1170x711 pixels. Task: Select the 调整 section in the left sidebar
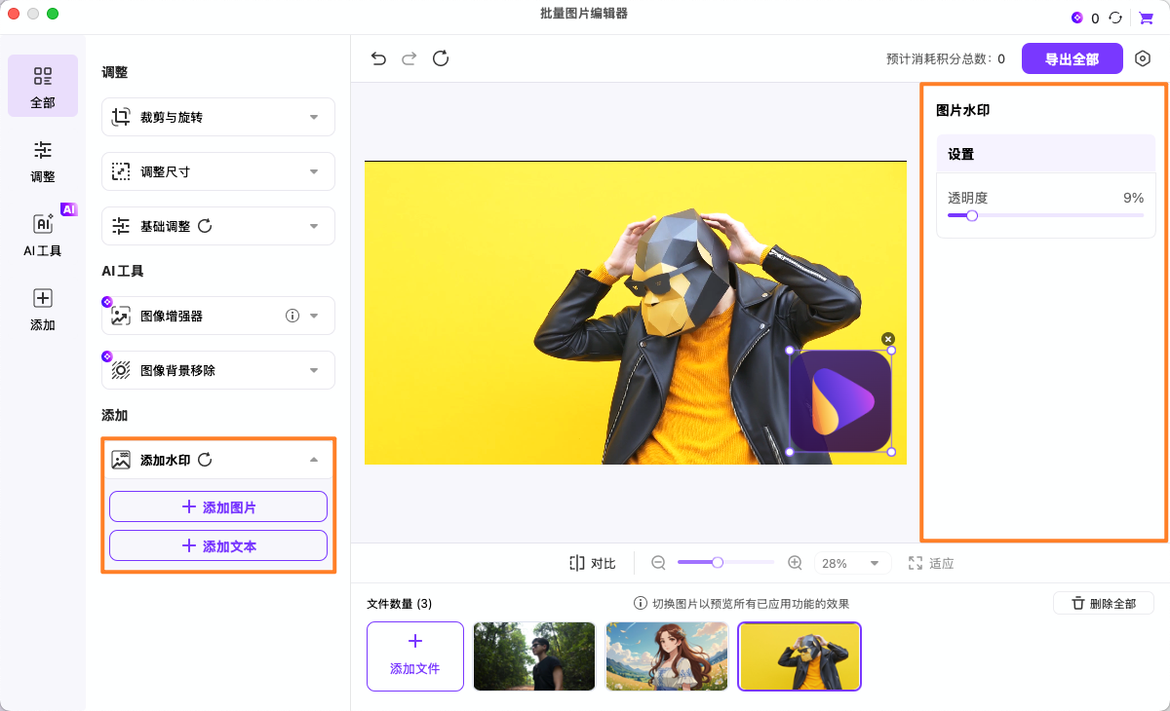[x=42, y=163]
